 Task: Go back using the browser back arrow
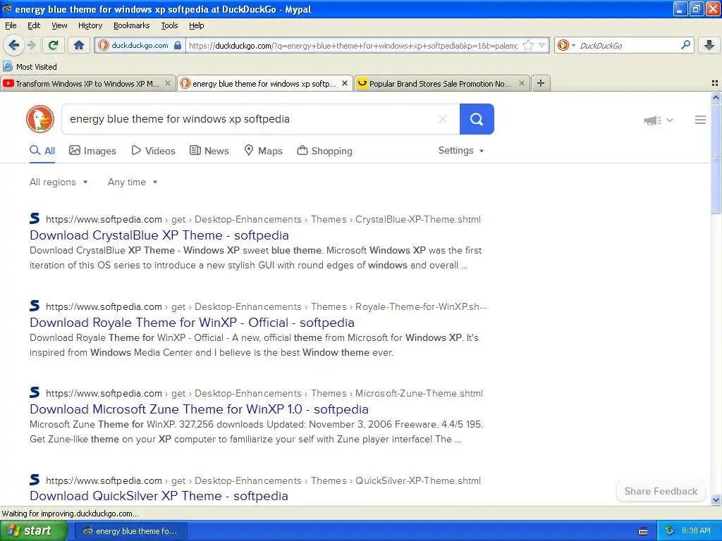click(x=13, y=45)
